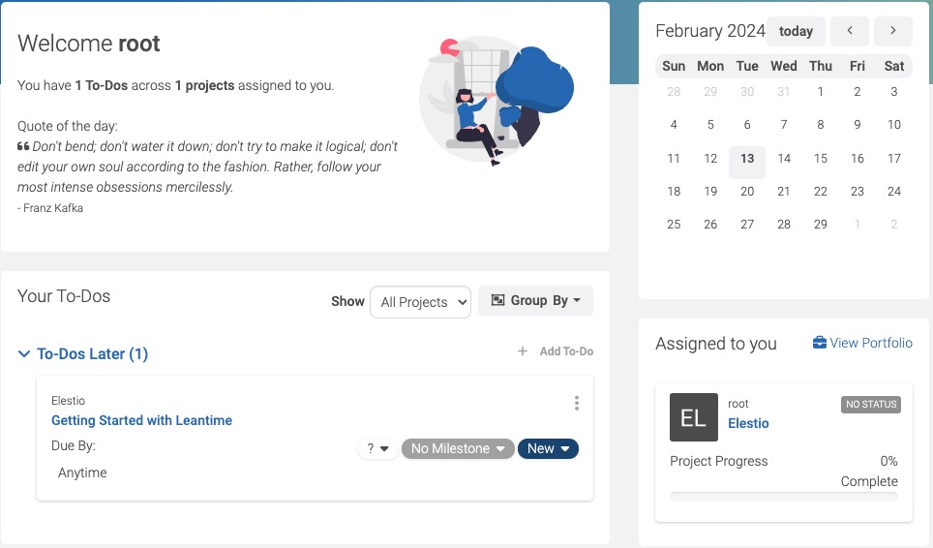Click the NO STATUS badge
Image resolution: width=933 pixels, height=548 pixels.
(871, 405)
